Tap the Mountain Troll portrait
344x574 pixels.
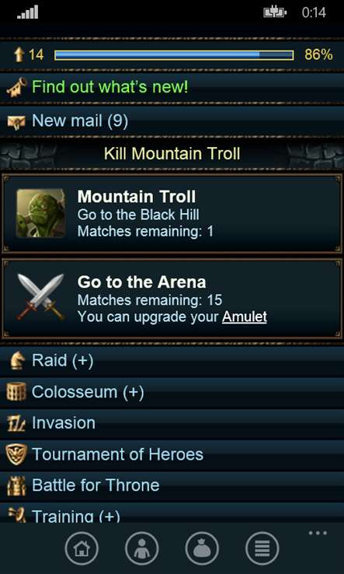[x=41, y=213]
